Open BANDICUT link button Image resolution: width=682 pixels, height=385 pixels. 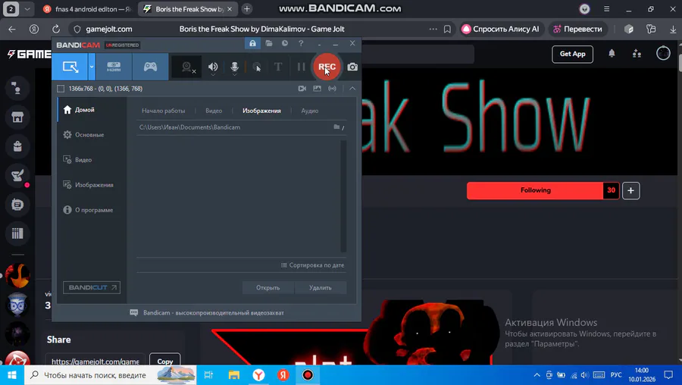pyautogui.click(x=92, y=287)
